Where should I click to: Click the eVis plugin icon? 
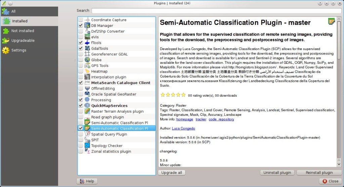(87, 37)
